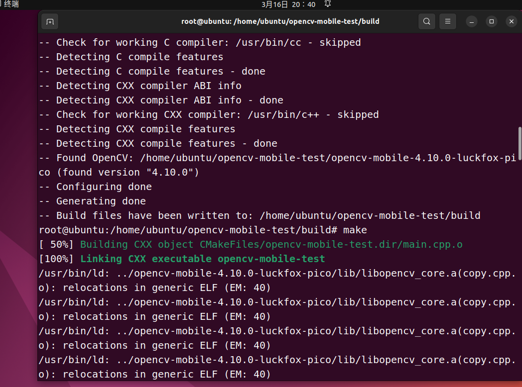Click 'Detecting CXX compiler ABI info - done'
This screenshot has height=387, width=522.
pos(161,100)
